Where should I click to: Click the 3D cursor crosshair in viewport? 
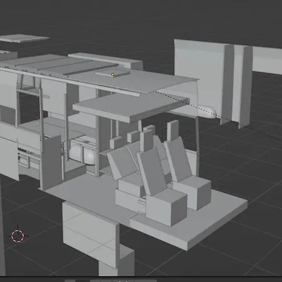point(18,236)
